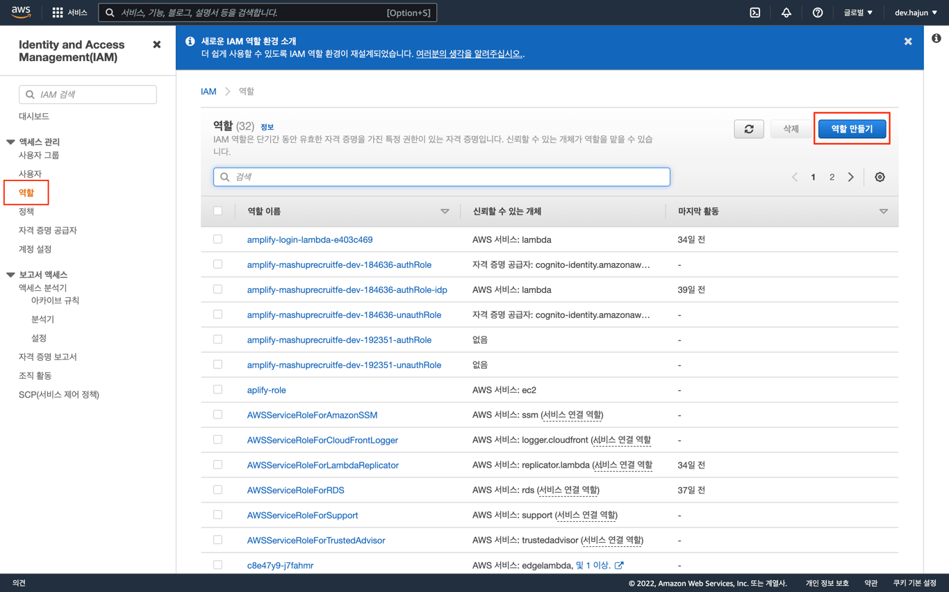Open 개인 정보 보호 footer link
The image size is (949, 592).
point(827,583)
